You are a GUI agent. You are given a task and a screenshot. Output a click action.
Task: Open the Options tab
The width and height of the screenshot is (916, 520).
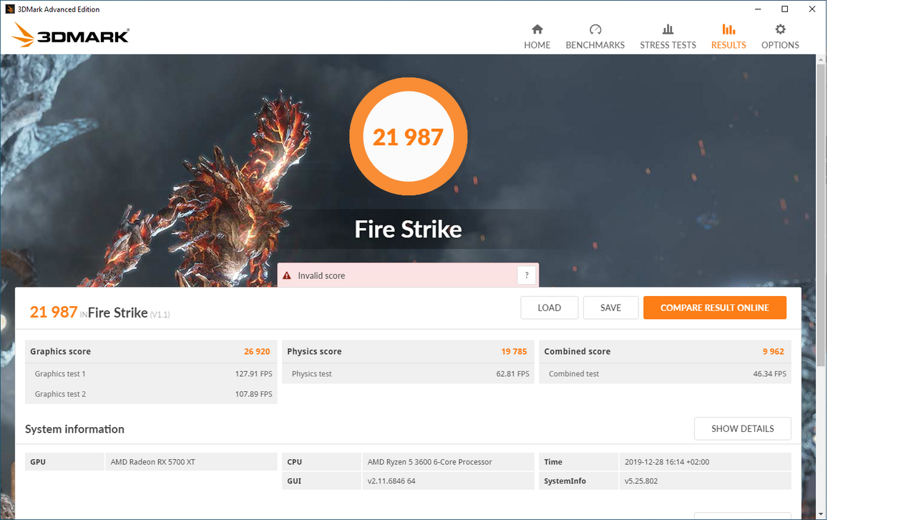click(x=780, y=36)
